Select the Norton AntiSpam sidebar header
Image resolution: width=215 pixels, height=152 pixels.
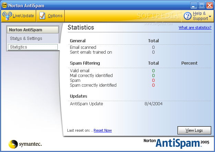pos(33,30)
